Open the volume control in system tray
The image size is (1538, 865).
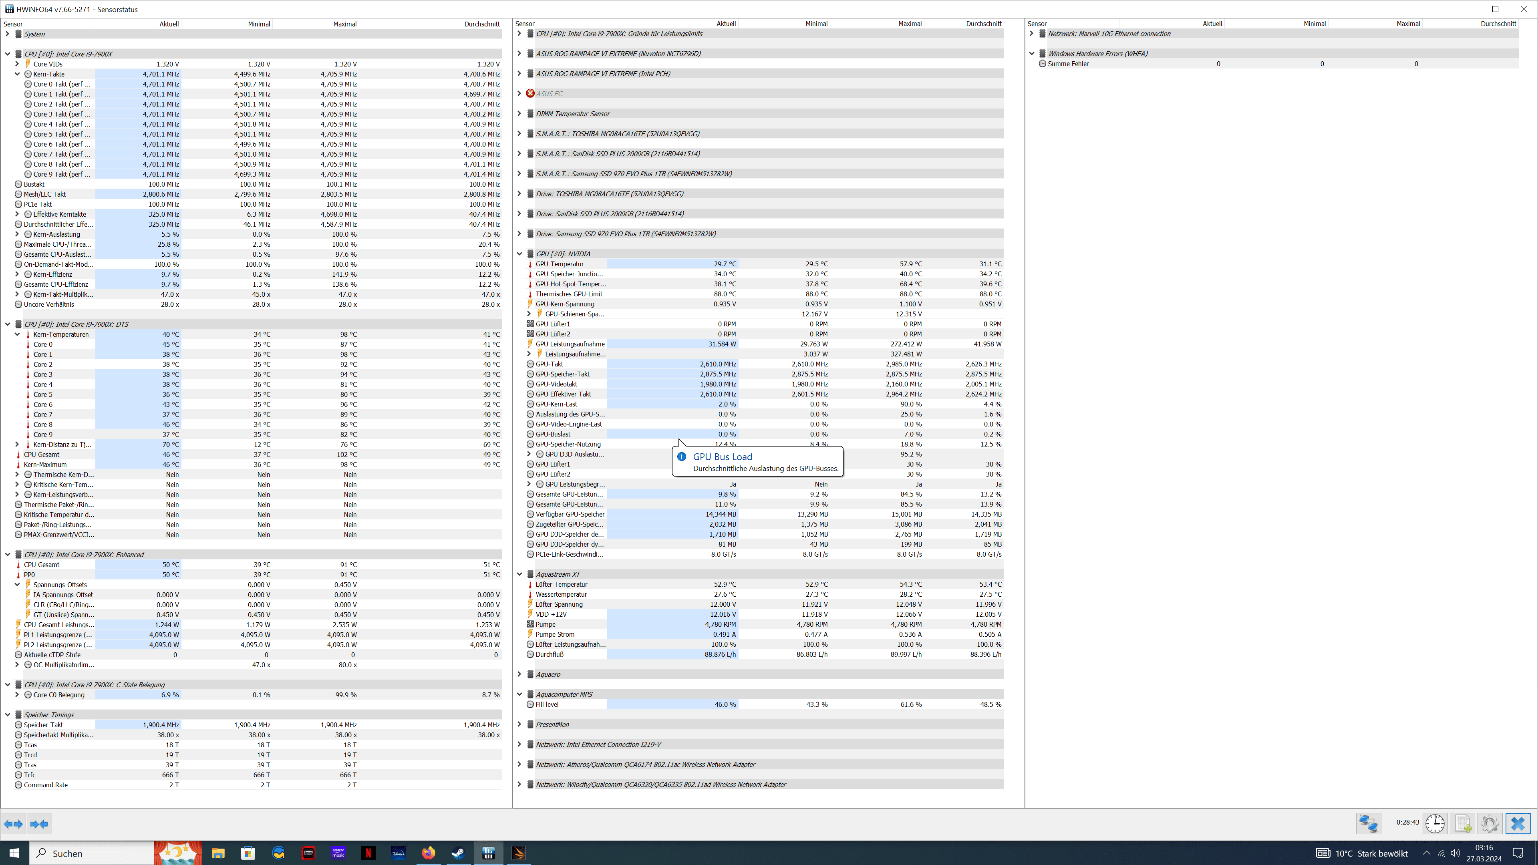(1455, 853)
